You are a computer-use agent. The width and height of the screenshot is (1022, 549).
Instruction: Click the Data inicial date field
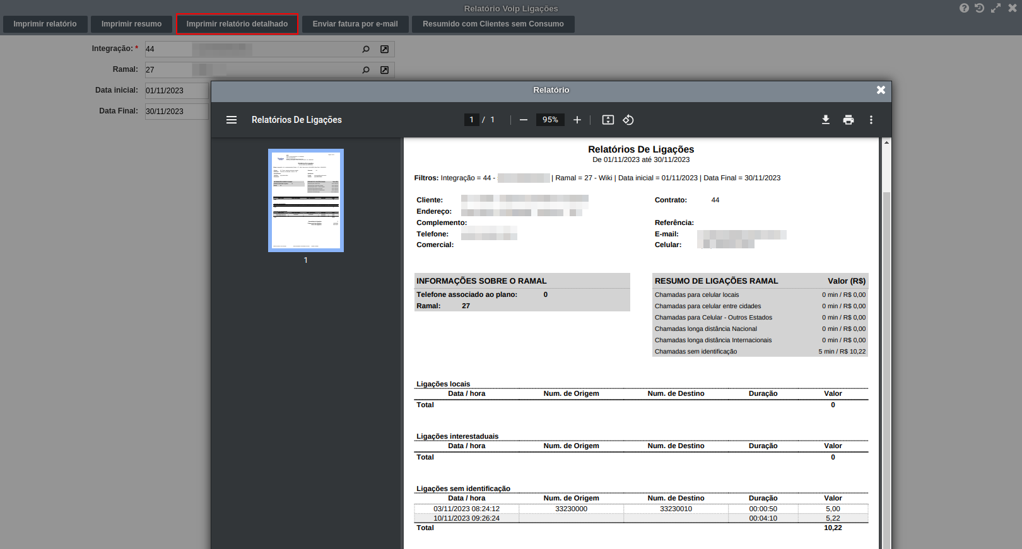pos(177,91)
